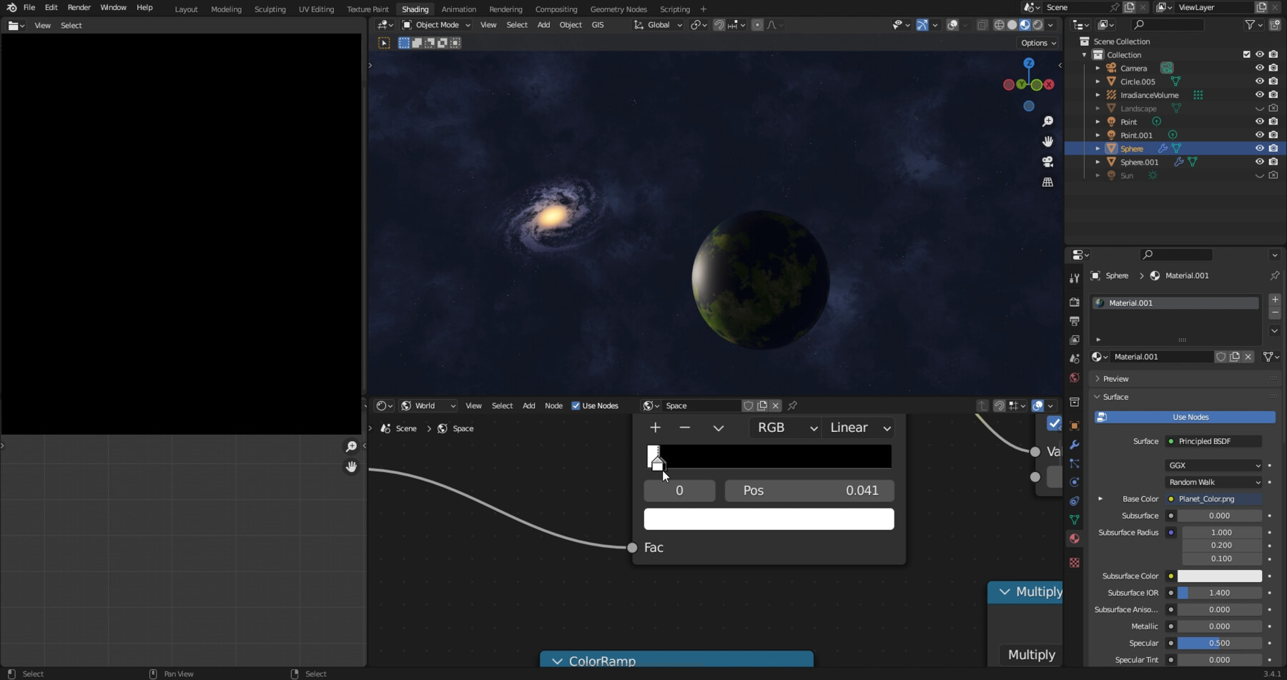Open Output properties (printer icon)
Image resolution: width=1287 pixels, height=680 pixels.
1075,320
